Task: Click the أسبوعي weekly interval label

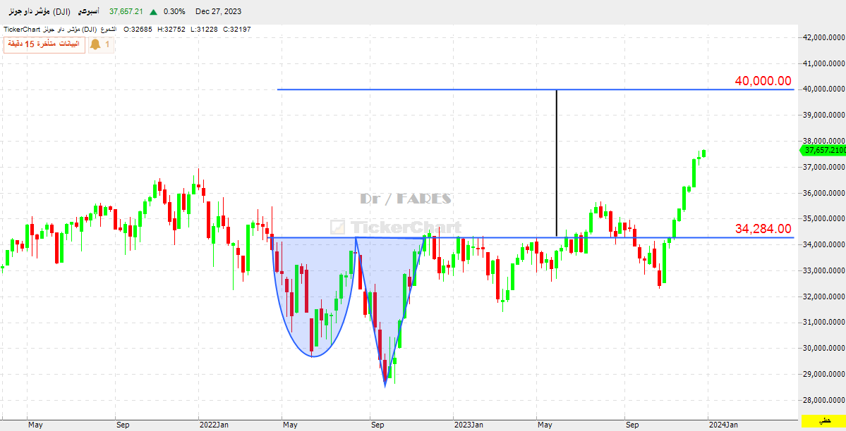Action: point(88,11)
